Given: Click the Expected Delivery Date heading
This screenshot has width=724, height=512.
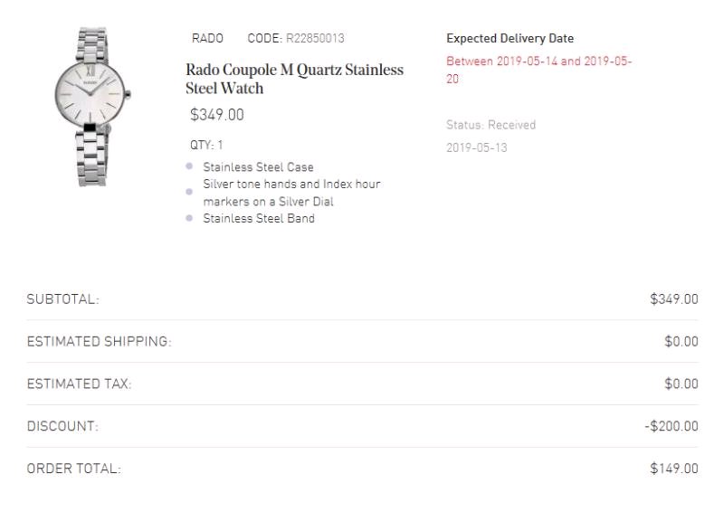Looking at the screenshot, I should pyautogui.click(x=510, y=39).
